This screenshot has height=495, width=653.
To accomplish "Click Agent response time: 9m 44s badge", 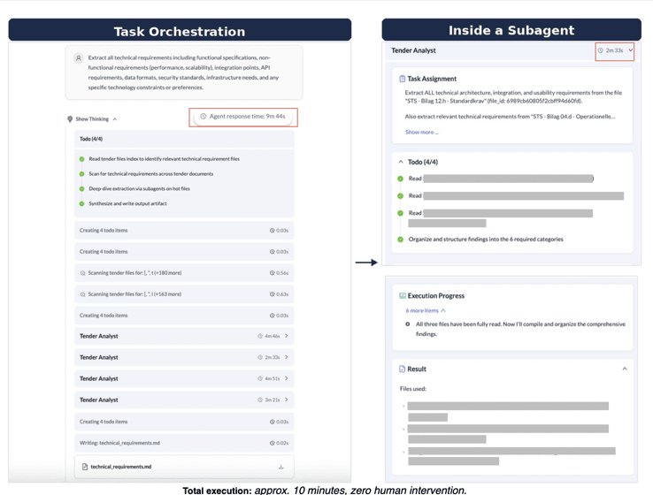I will point(243,117).
